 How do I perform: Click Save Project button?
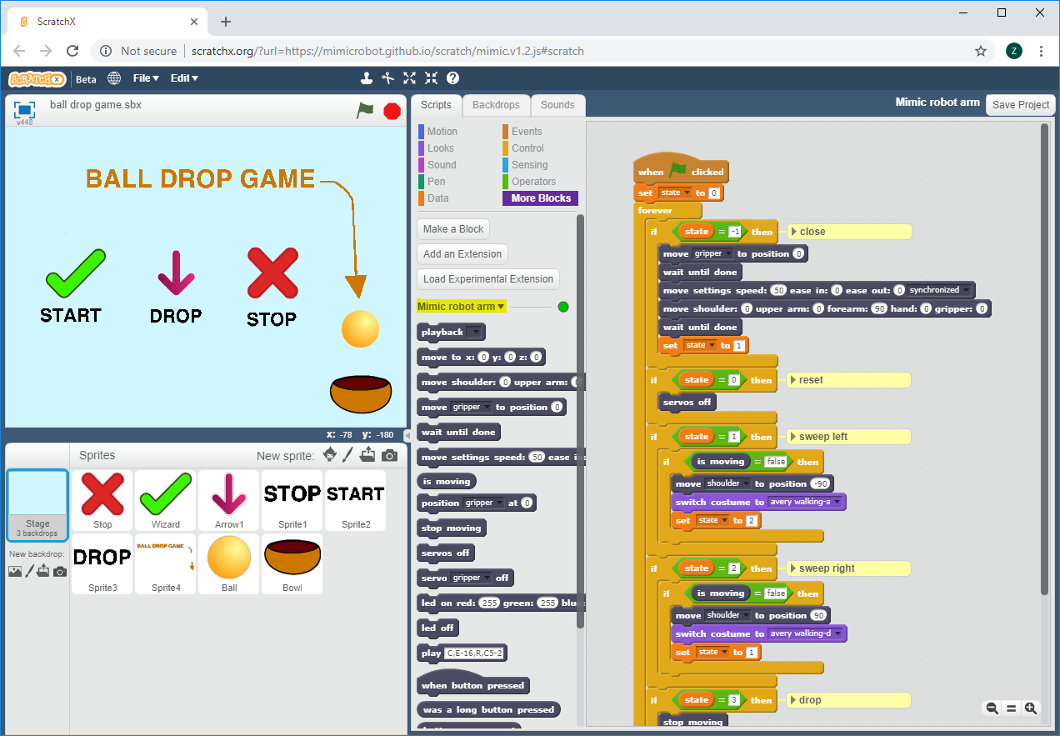(x=1020, y=105)
